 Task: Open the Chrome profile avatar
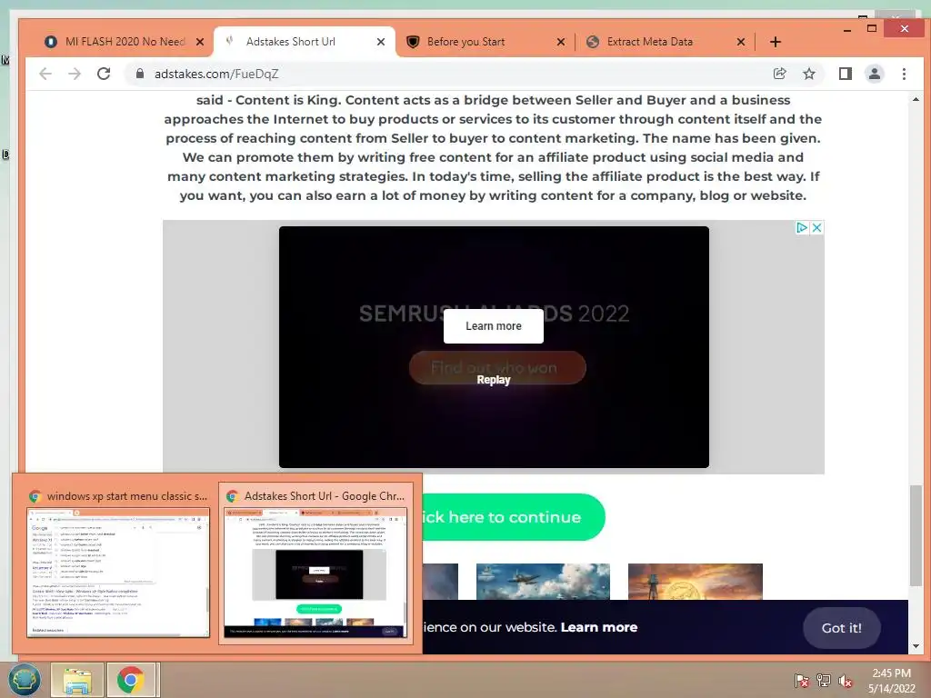(x=874, y=74)
